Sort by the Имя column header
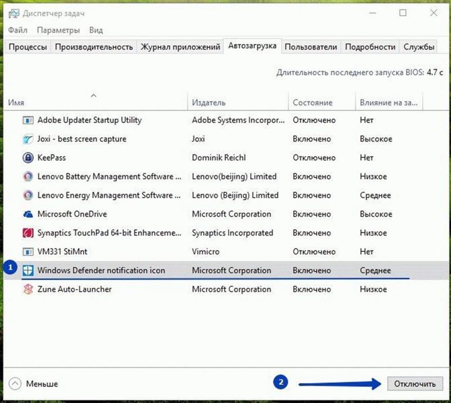The height and width of the screenshot is (403, 451). point(96,103)
